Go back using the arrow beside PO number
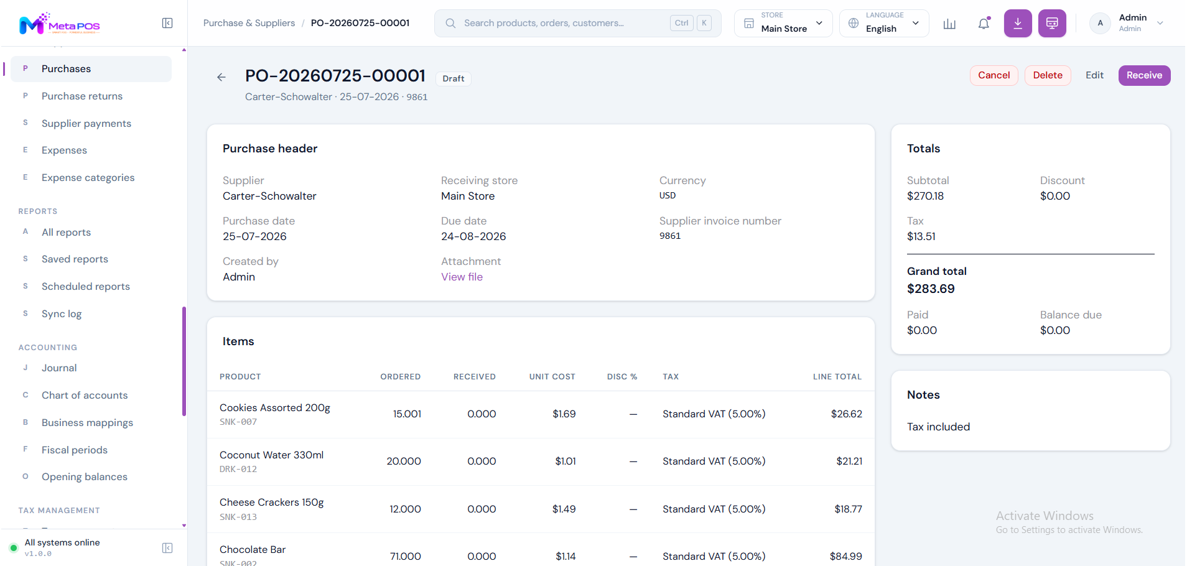The height and width of the screenshot is (566, 1187). coord(221,77)
